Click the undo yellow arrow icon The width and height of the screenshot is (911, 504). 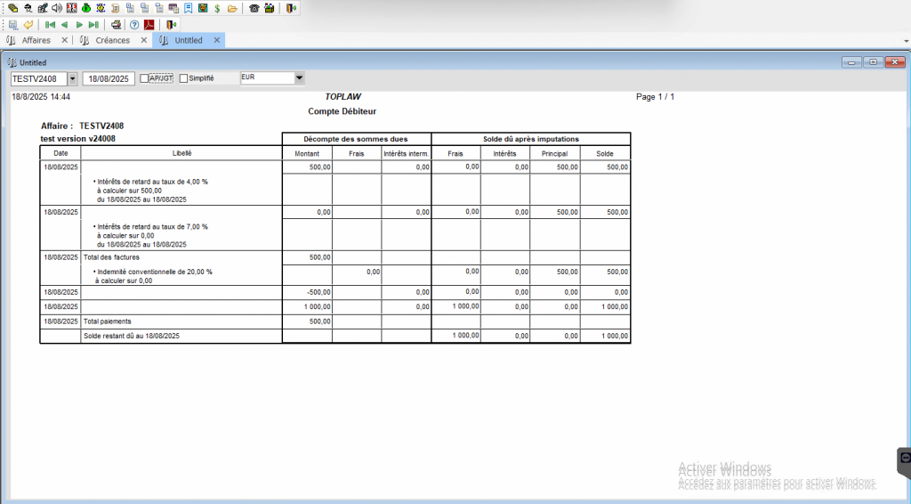28,25
